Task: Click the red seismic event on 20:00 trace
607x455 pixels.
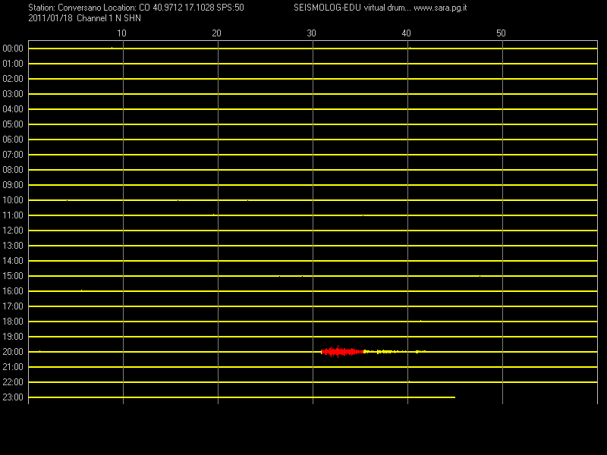Action: (x=342, y=351)
